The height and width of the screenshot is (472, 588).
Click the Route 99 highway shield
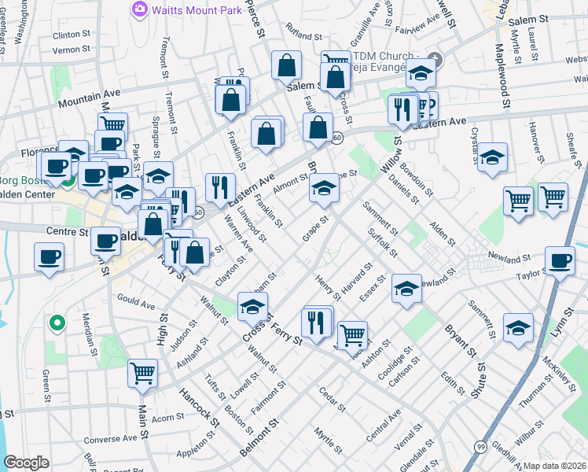(x=480, y=447)
